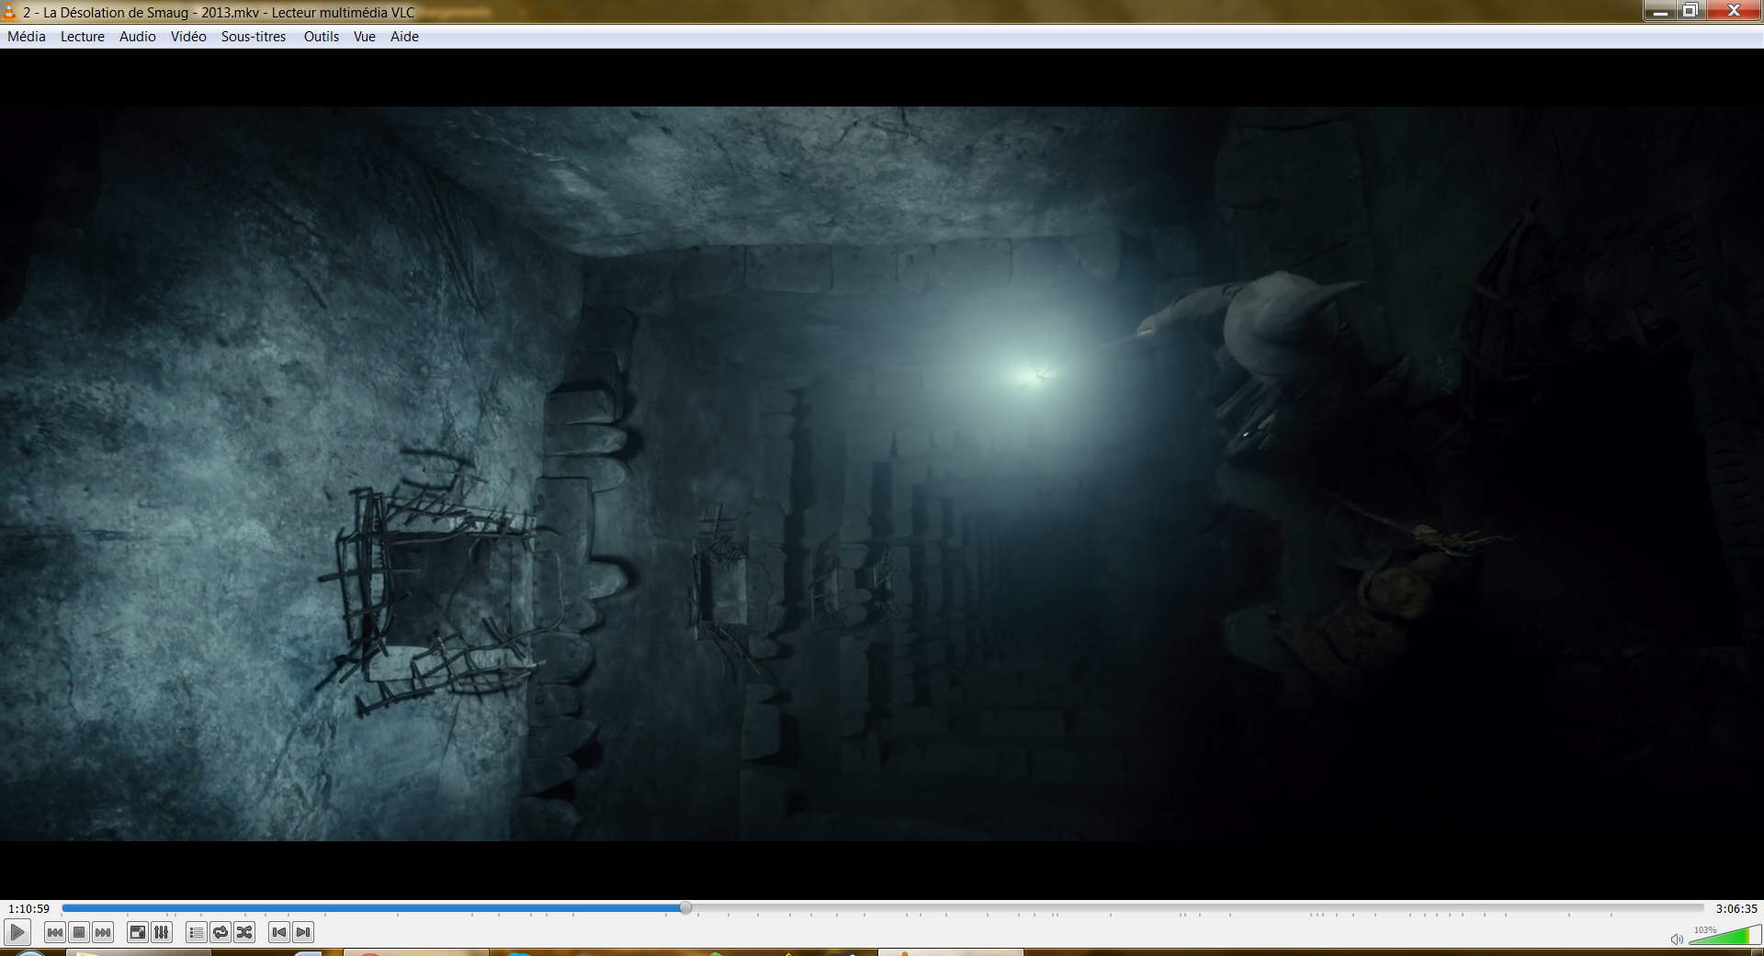The width and height of the screenshot is (1764, 956).
Task: Click the video playback area
Action: click(882, 473)
